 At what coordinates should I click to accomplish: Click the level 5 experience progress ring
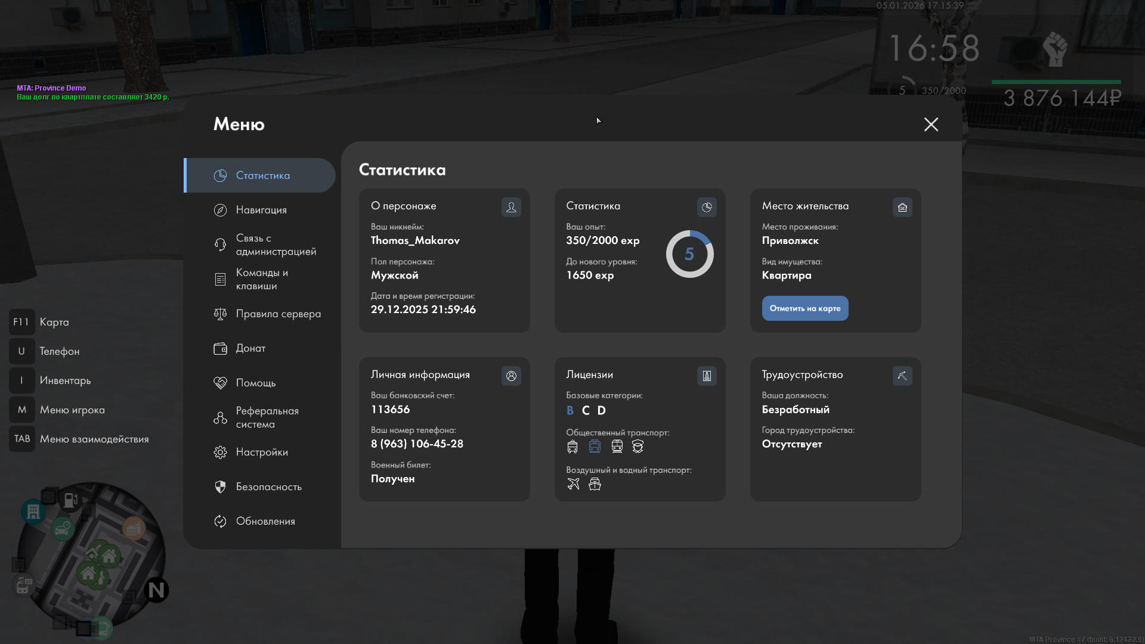(x=689, y=254)
